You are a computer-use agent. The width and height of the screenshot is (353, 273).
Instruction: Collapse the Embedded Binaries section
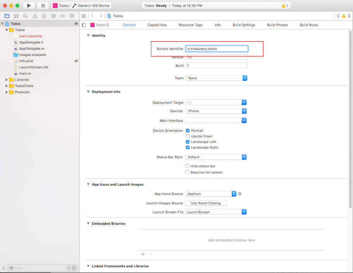pos(88,224)
